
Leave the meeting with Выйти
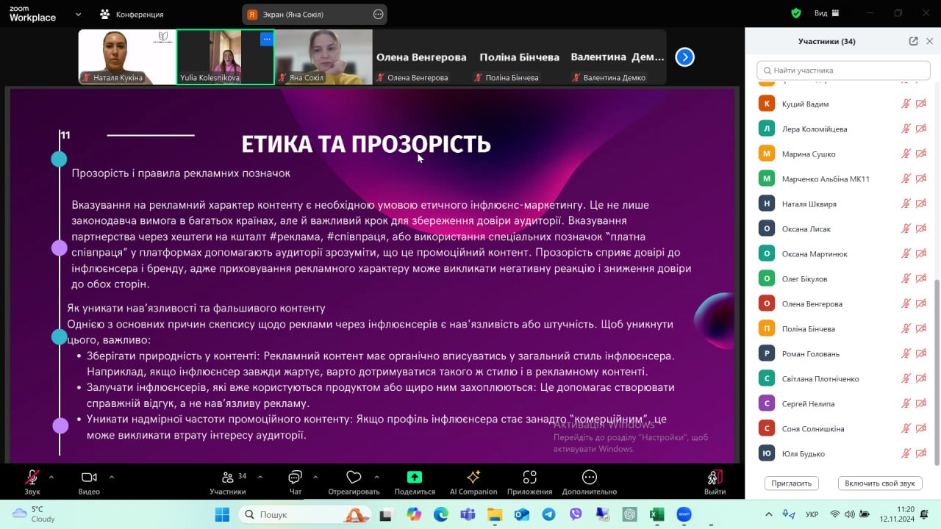715,481
